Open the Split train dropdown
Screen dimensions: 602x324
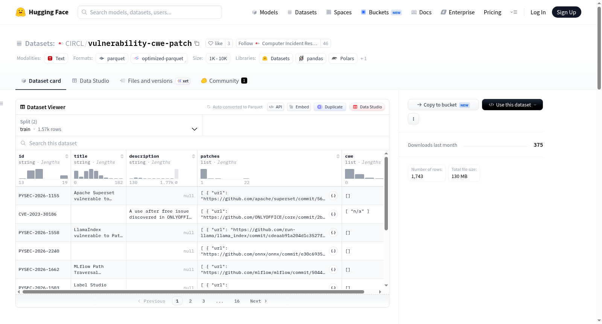click(109, 125)
